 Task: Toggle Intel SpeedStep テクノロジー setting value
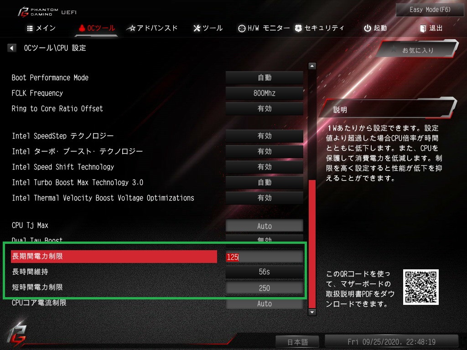pyautogui.click(x=264, y=136)
